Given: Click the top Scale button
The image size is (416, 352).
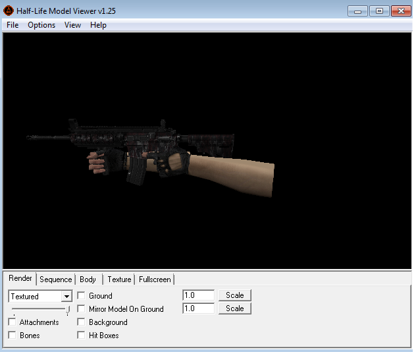Looking at the screenshot, I should [x=235, y=295].
